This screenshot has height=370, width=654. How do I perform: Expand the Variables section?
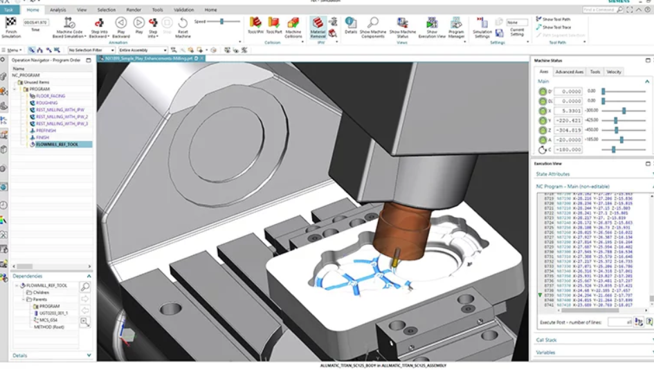pyautogui.click(x=545, y=352)
